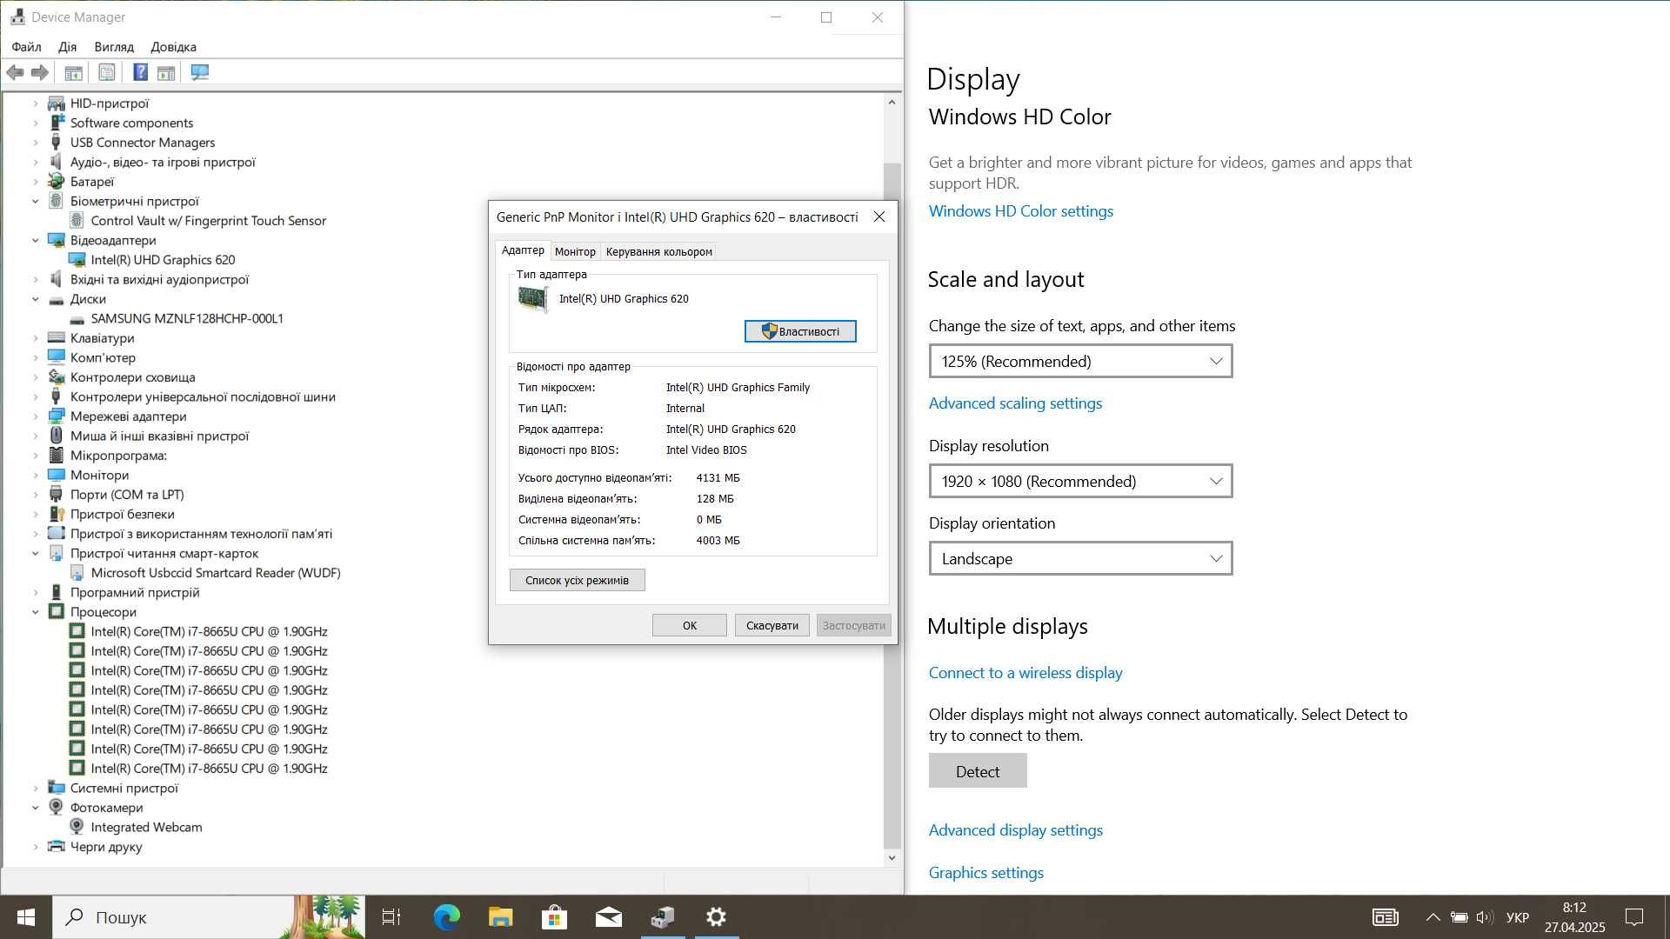The image size is (1670, 939).
Task: Open the text scaling 125% dropdown
Action: [x=1080, y=362]
